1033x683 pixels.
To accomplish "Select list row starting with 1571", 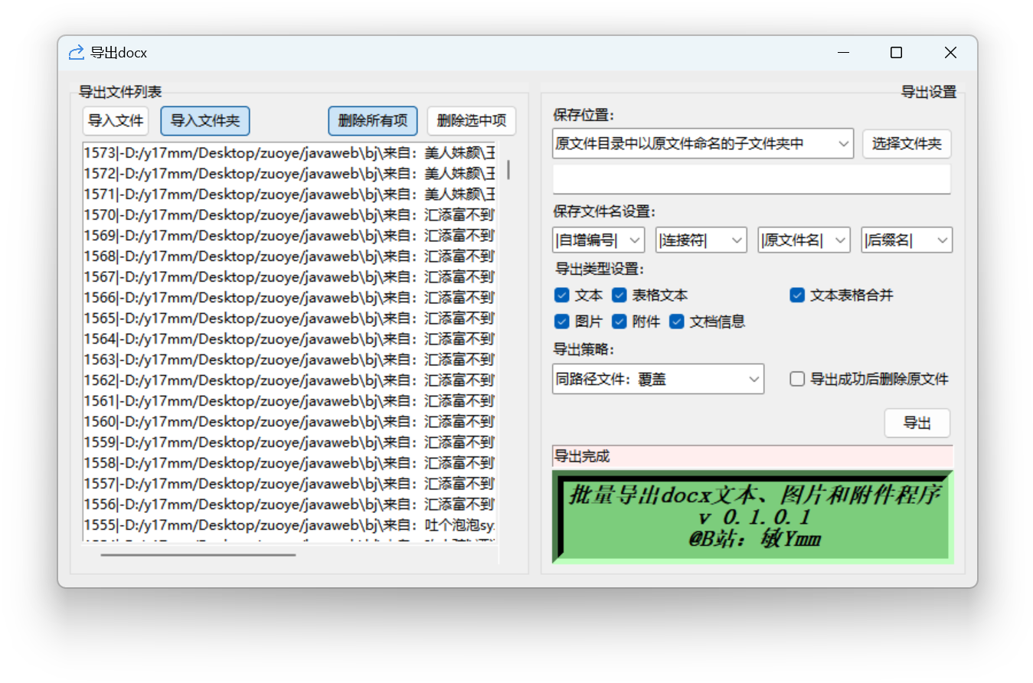I will pos(289,194).
